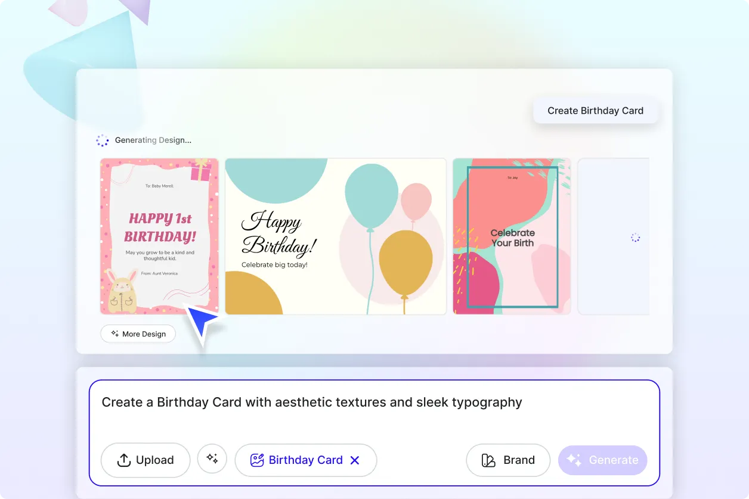This screenshot has height=499, width=749.
Task: Click the Generate button
Action: tap(602, 460)
